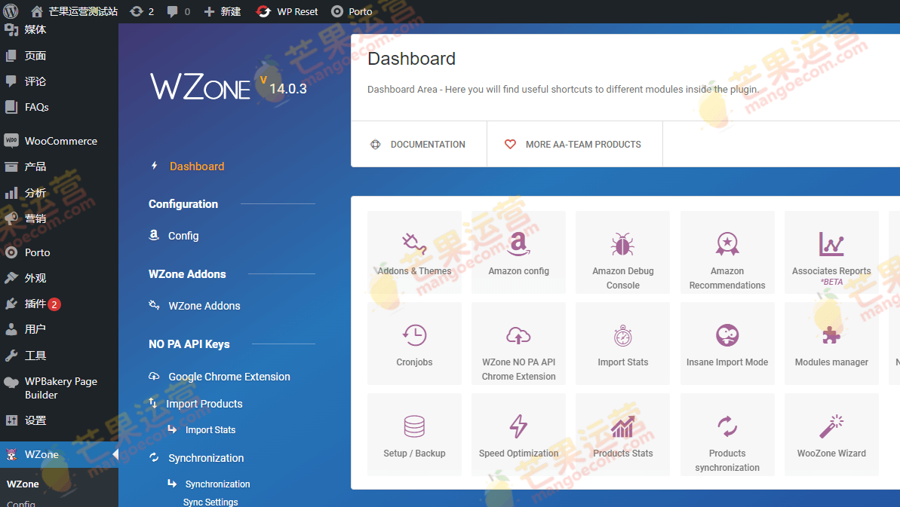Open the Speed Optimization module
The image size is (900, 507).
[x=518, y=435]
